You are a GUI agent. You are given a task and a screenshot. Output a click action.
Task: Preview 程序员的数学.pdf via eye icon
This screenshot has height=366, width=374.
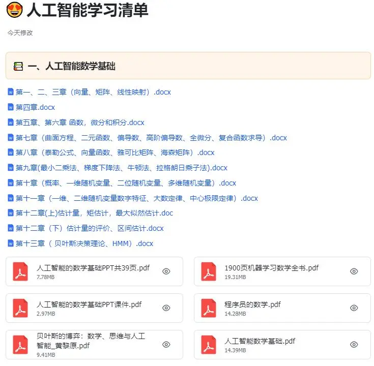(x=354, y=308)
